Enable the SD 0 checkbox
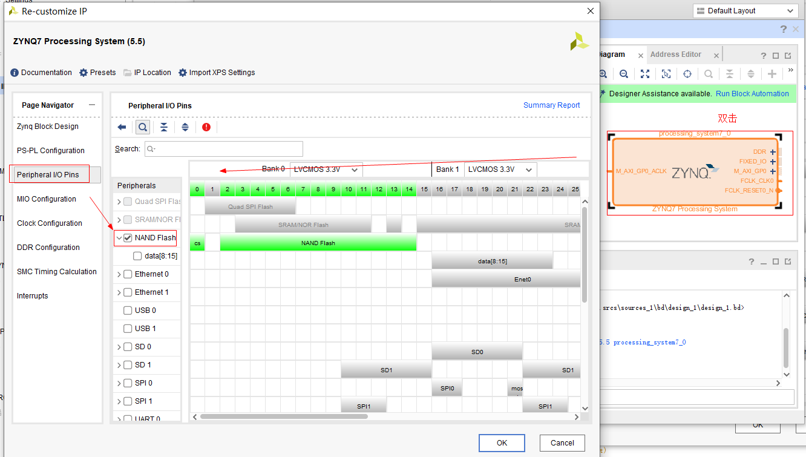The height and width of the screenshot is (457, 806). (x=128, y=347)
